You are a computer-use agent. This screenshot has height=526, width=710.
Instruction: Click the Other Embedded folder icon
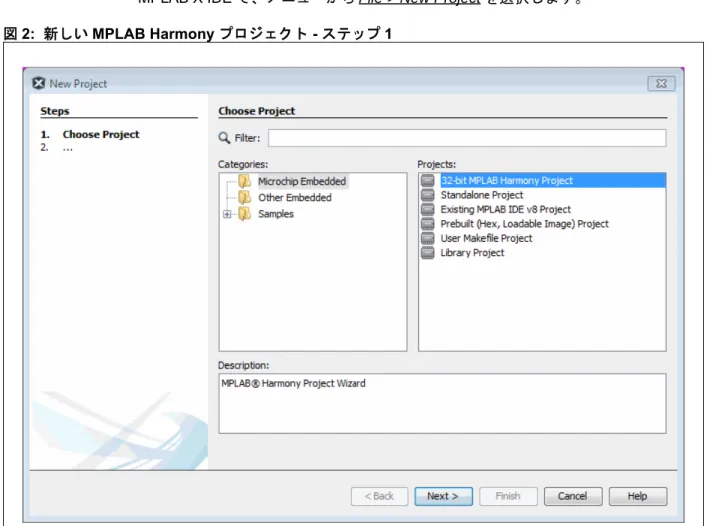coord(244,198)
